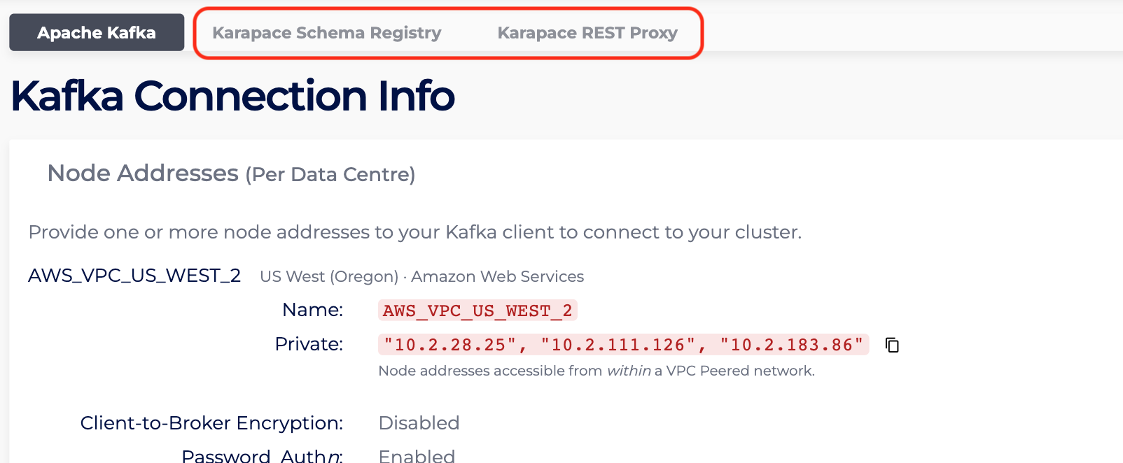Viewport: 1123px width, 463px height.
Task: Click the (Per Data Centre) subtitle text
Action: click(x=330, y=175)
